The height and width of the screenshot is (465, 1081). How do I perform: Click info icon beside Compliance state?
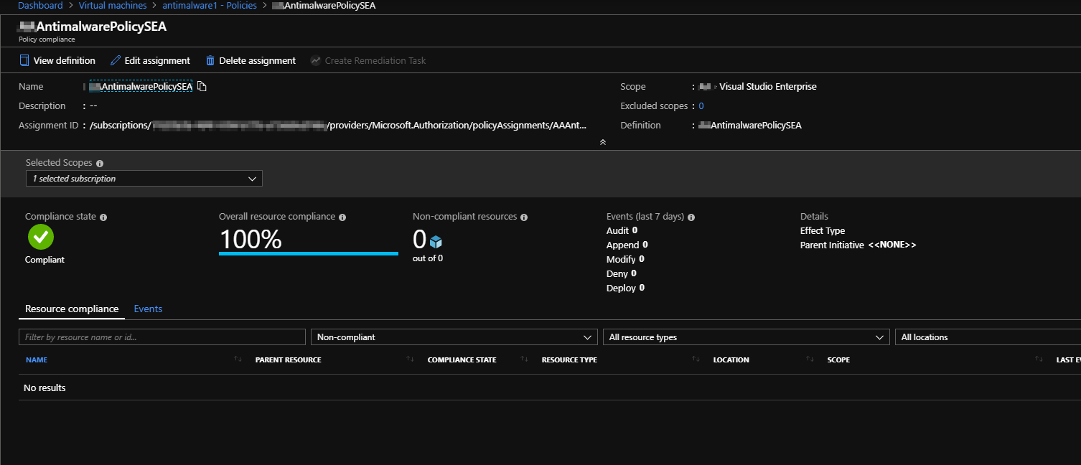103,217
